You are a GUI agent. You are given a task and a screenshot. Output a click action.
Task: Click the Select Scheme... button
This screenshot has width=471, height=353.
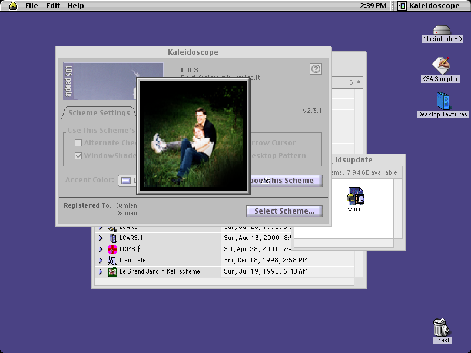click(x=284, y=211)
